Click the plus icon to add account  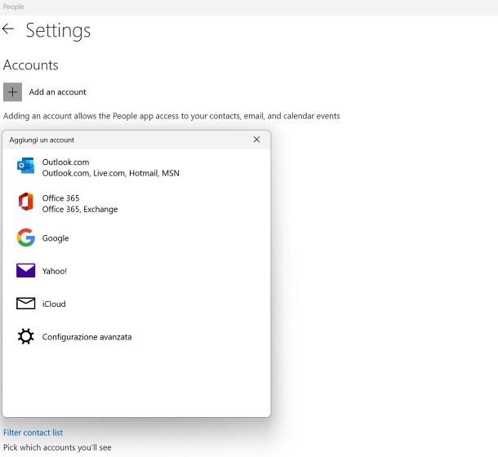coord(13,92)
